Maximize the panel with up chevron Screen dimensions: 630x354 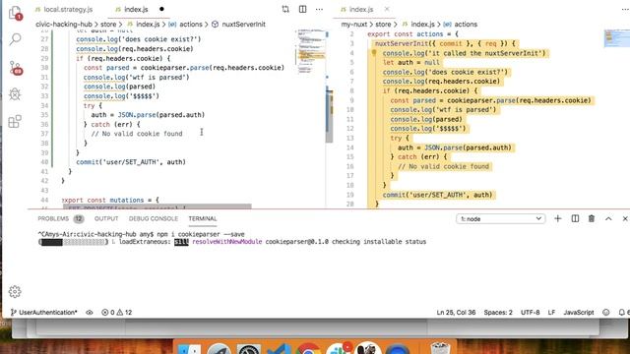[608, 218]
